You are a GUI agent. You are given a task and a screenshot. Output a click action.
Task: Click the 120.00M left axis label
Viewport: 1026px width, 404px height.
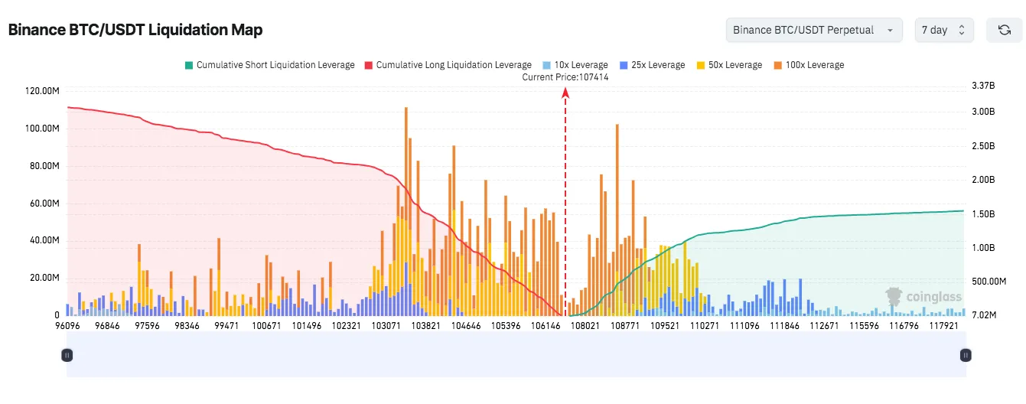43,91
